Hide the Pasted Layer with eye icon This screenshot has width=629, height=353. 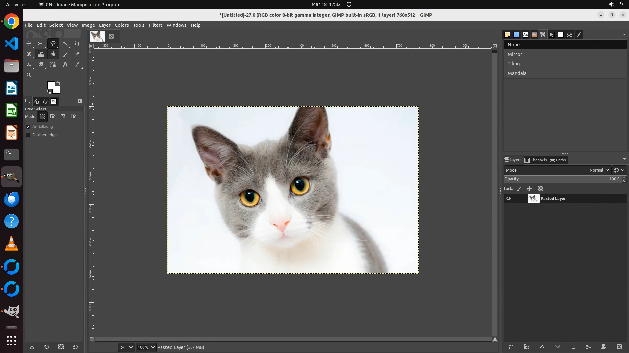coord(508,198)
